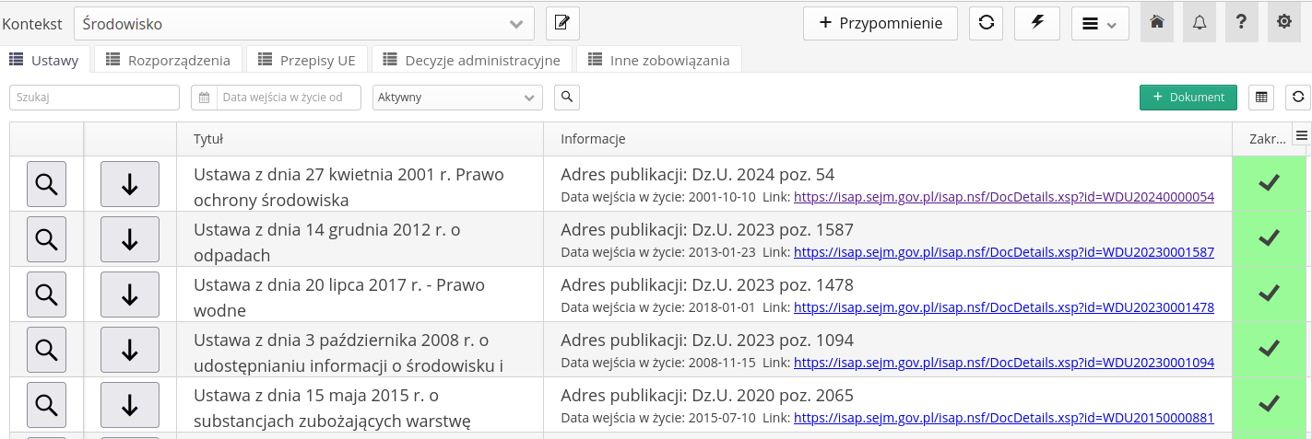Expand the Kontekst Środowisko dropdown
The width and height of the screenshot is (1312, 439).
[515, 24]
